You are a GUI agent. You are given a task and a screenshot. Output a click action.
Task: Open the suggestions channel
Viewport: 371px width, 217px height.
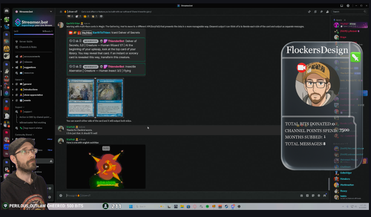point(30,67)
